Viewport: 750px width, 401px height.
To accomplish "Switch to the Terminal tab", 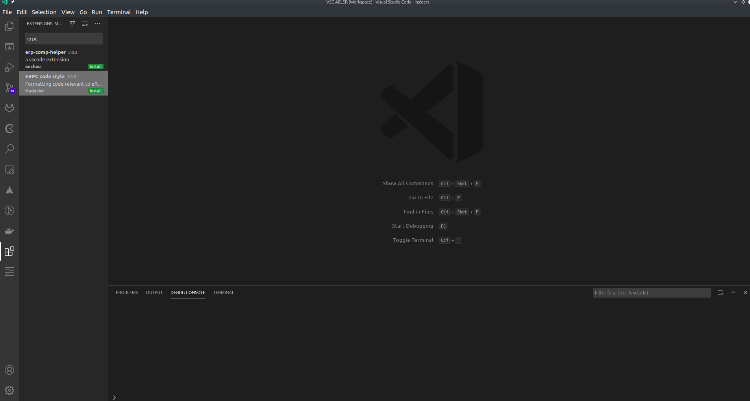I will (224, 292).
